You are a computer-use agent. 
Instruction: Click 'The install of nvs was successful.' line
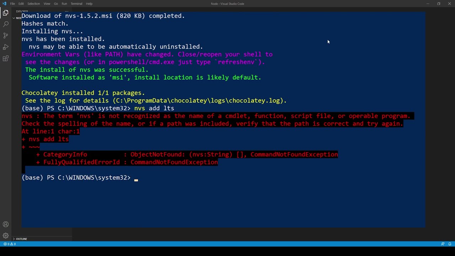pyautogui.click(x=87, y=70)
